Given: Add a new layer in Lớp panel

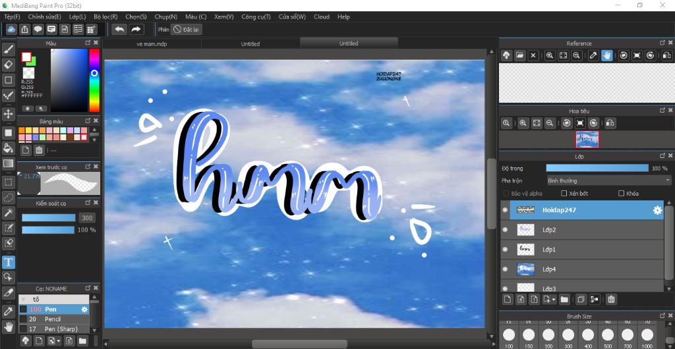Looking at the screenshot, I should [x=507, y=299].
